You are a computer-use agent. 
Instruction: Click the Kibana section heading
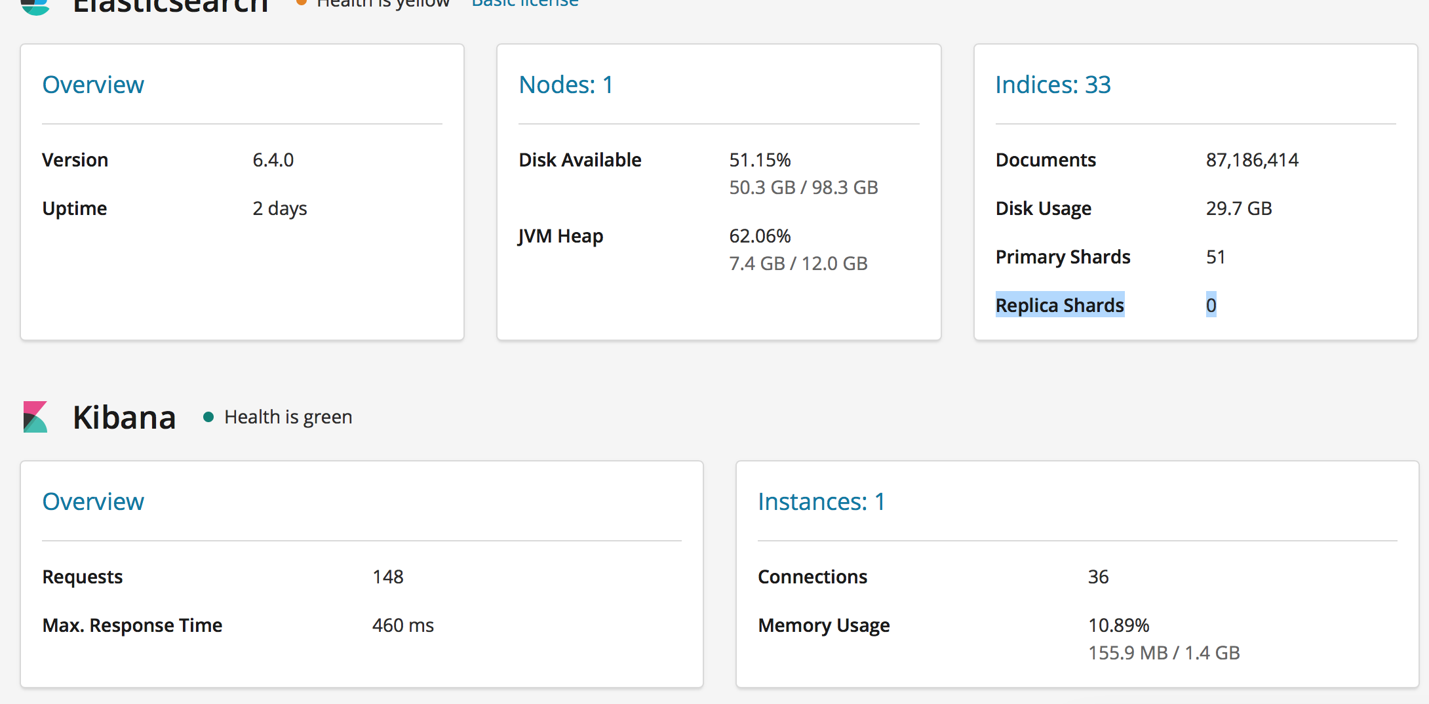tap(125, 418)
